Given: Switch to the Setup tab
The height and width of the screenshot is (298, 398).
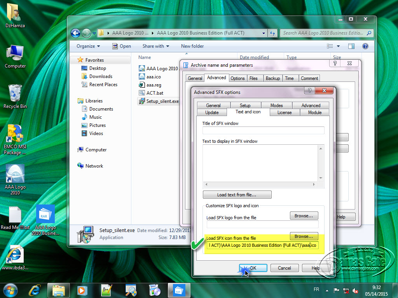Looking at the screenshot, I should coord(245,106).
